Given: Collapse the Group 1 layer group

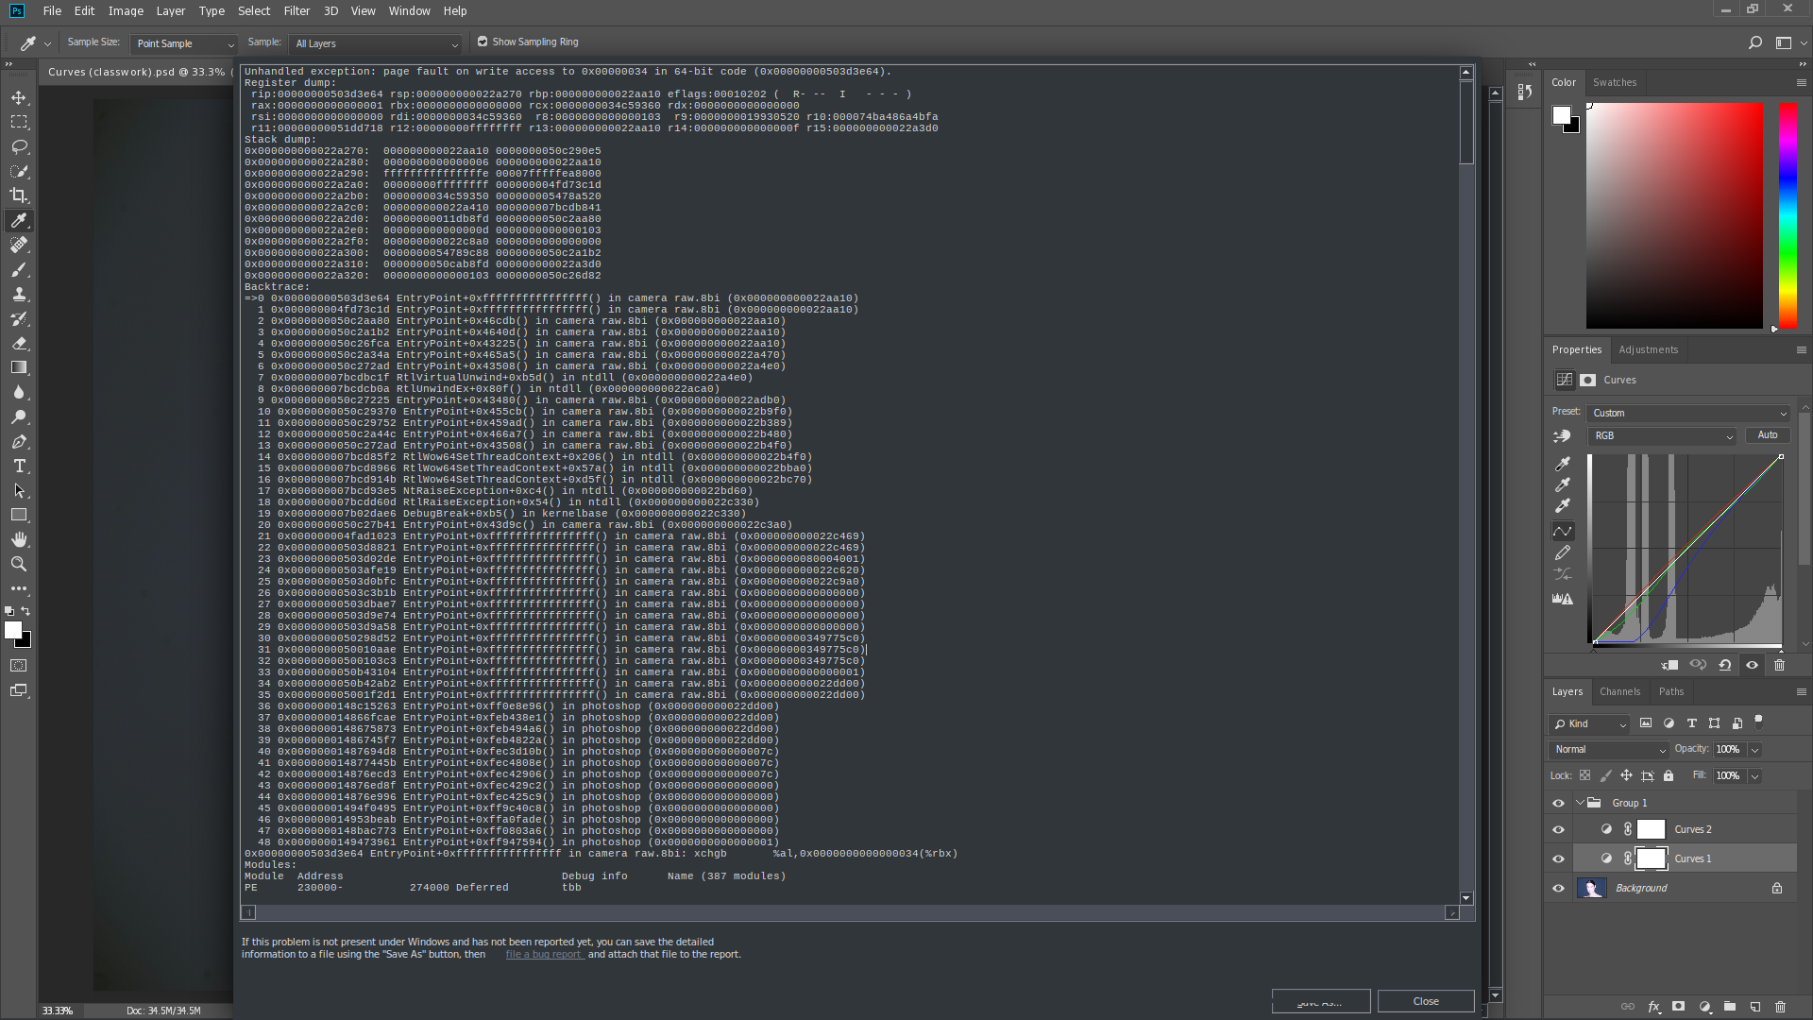Looking at the screenshot, I should point(1580,803).
